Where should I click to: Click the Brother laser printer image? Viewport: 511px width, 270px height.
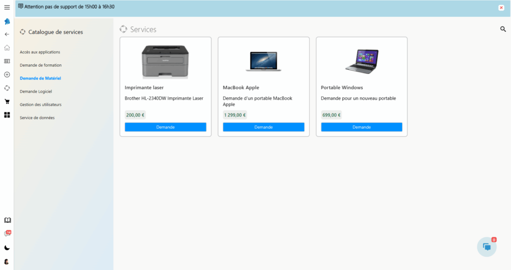point(165,61)
